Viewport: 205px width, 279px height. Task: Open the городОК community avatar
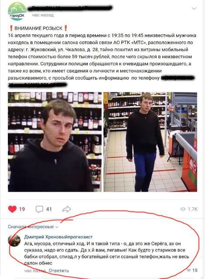17,11
